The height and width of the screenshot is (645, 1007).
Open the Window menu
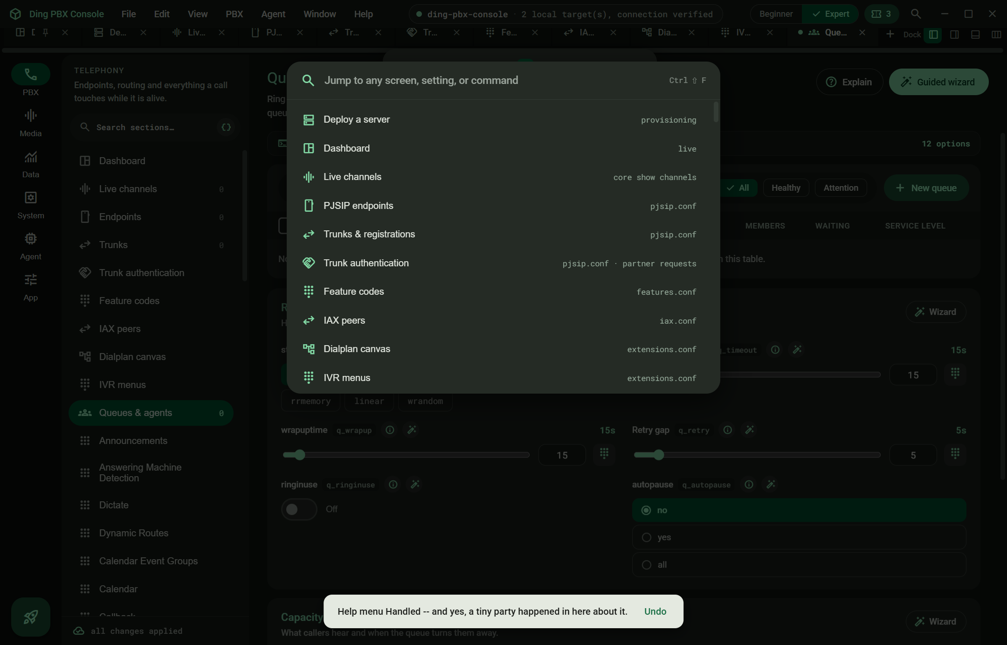click(320, 14)
